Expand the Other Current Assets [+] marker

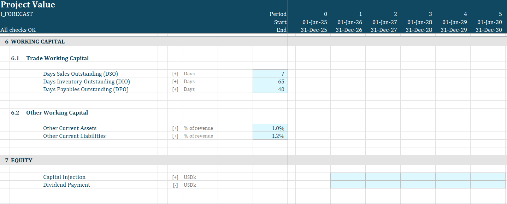(x=175, y=128)
